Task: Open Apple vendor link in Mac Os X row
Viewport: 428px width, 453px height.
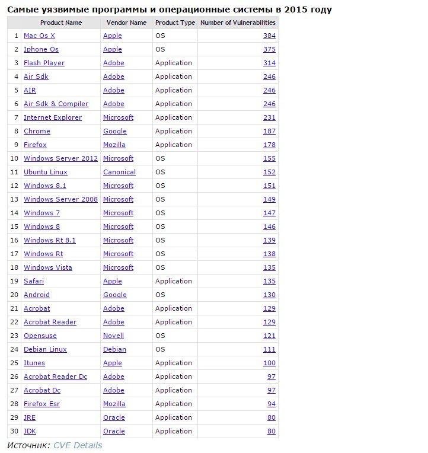Action: tap(113, 36)
